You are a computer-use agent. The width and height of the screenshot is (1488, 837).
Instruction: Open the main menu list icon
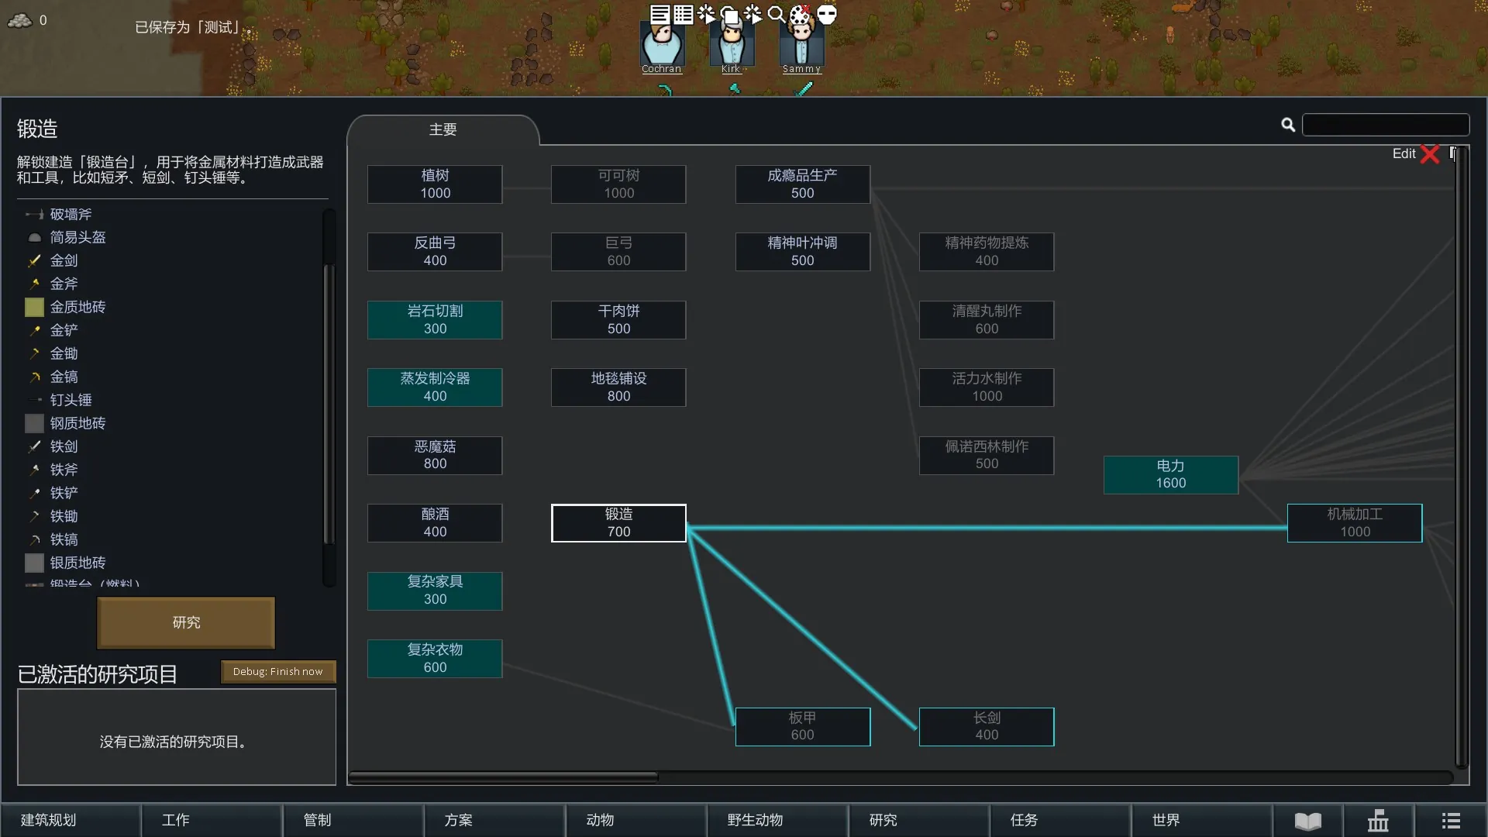pos(1451,820)
